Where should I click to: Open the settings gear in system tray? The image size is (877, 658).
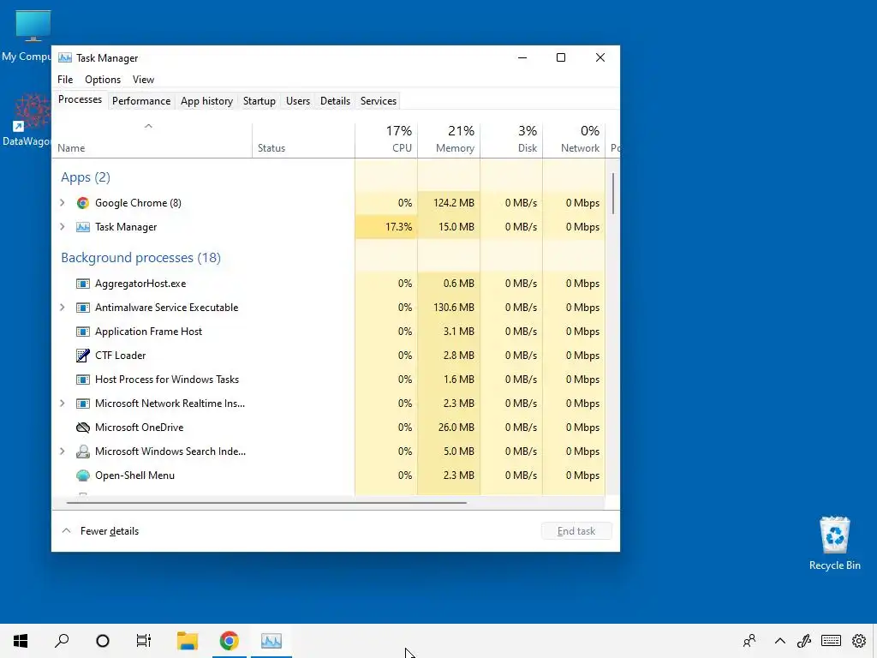point(859,641)
